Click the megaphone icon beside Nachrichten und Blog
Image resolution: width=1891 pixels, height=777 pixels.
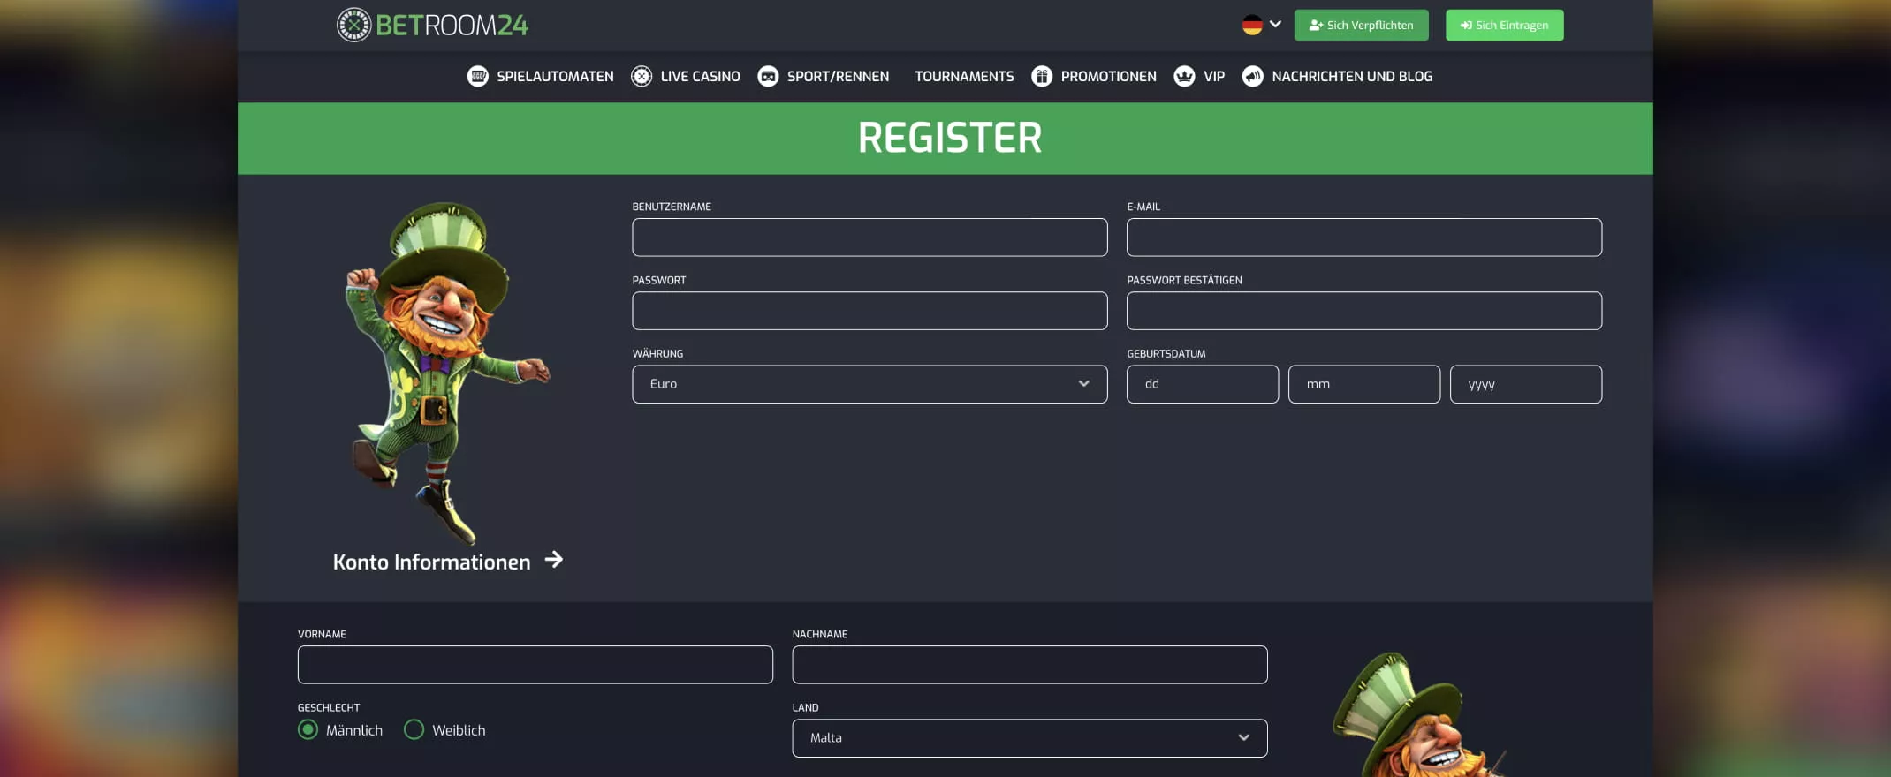point(1252,76)
